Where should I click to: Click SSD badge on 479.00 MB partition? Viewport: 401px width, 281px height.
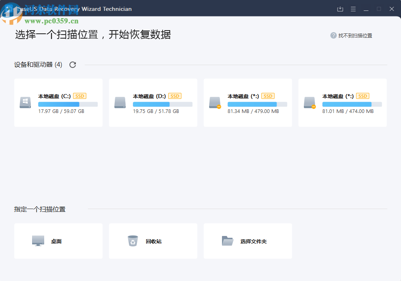pos(268,96)
